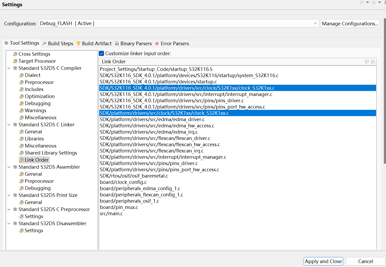Open the Debug_FLASH configuration dropdown
Image resolution: width=386 pixels, height=267 pixels.
[315, 23]
